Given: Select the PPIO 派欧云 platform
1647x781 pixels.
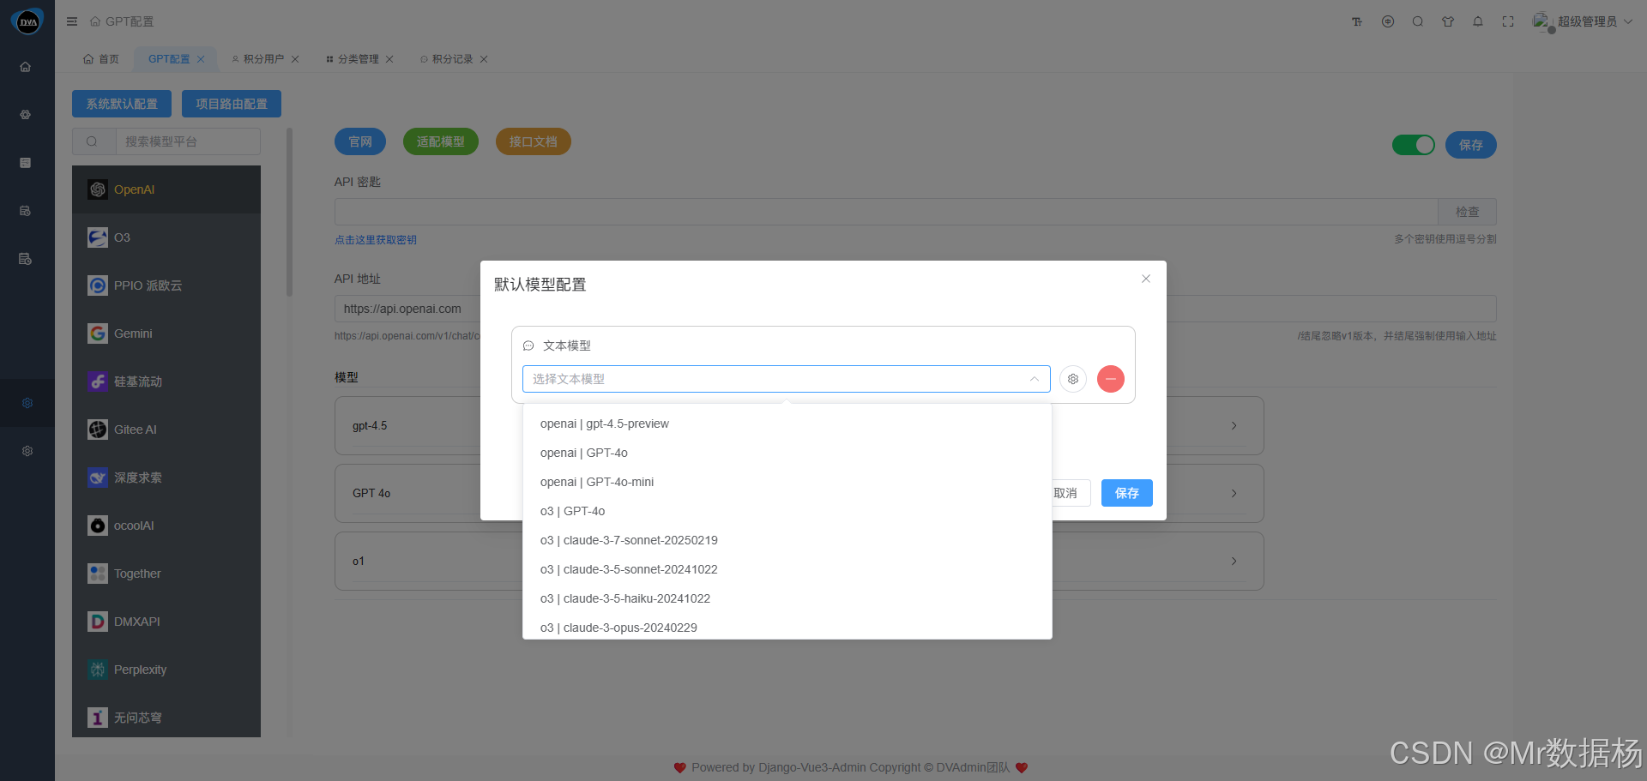Looking at the screenshot, I should pos(166,285).
